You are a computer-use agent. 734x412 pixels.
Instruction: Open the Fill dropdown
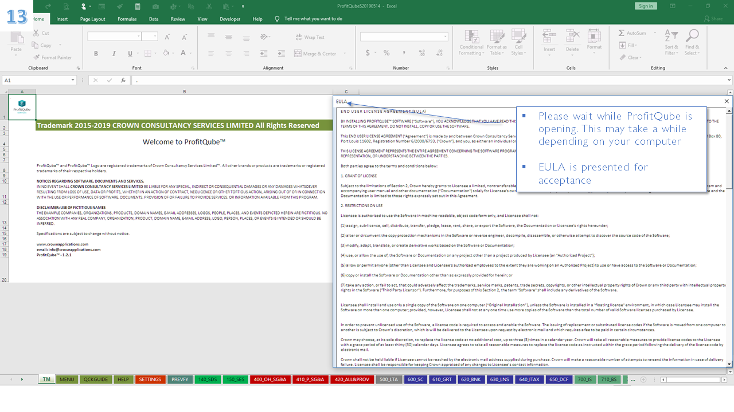(x=628, y=45)
